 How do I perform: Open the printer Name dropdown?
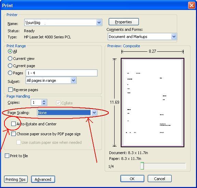click(x=99, y=23)
